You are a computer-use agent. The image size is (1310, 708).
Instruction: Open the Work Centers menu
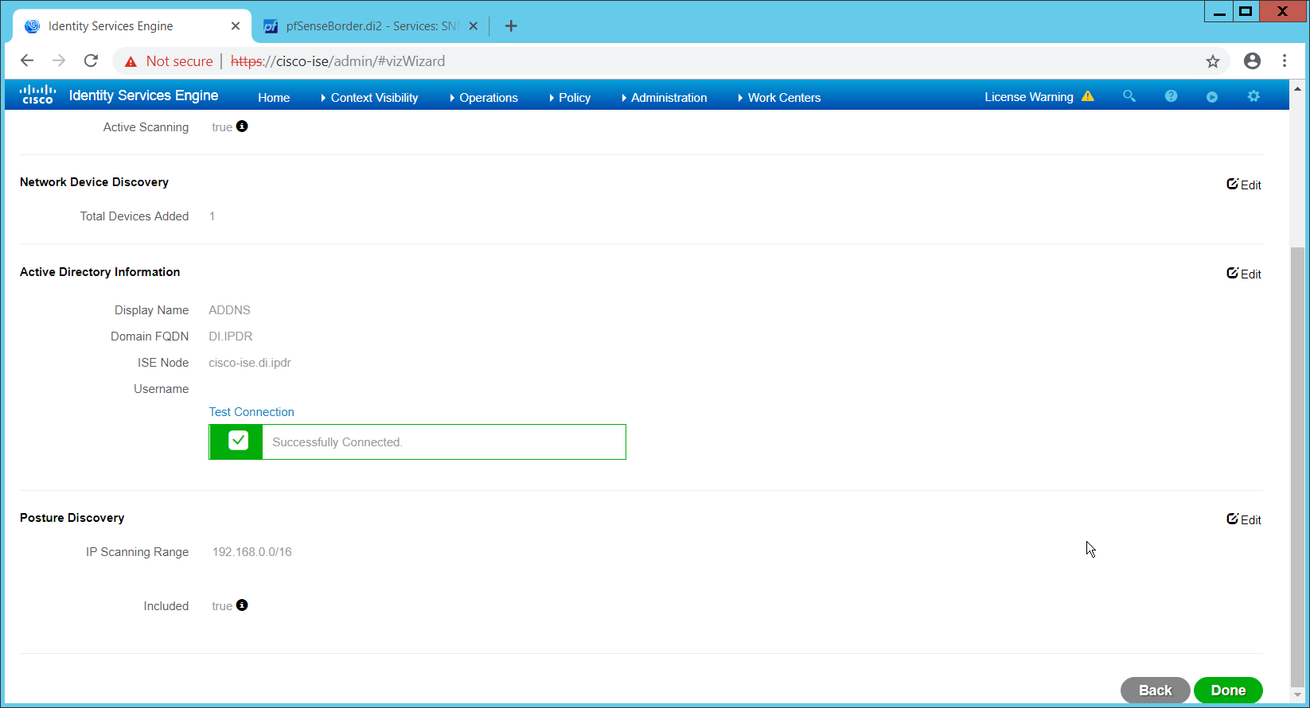click(783, 98)
